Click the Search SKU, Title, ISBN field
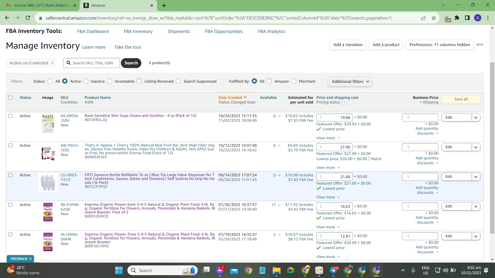The width and height of the screenshot is (495, 278). [x=92, y=63]
